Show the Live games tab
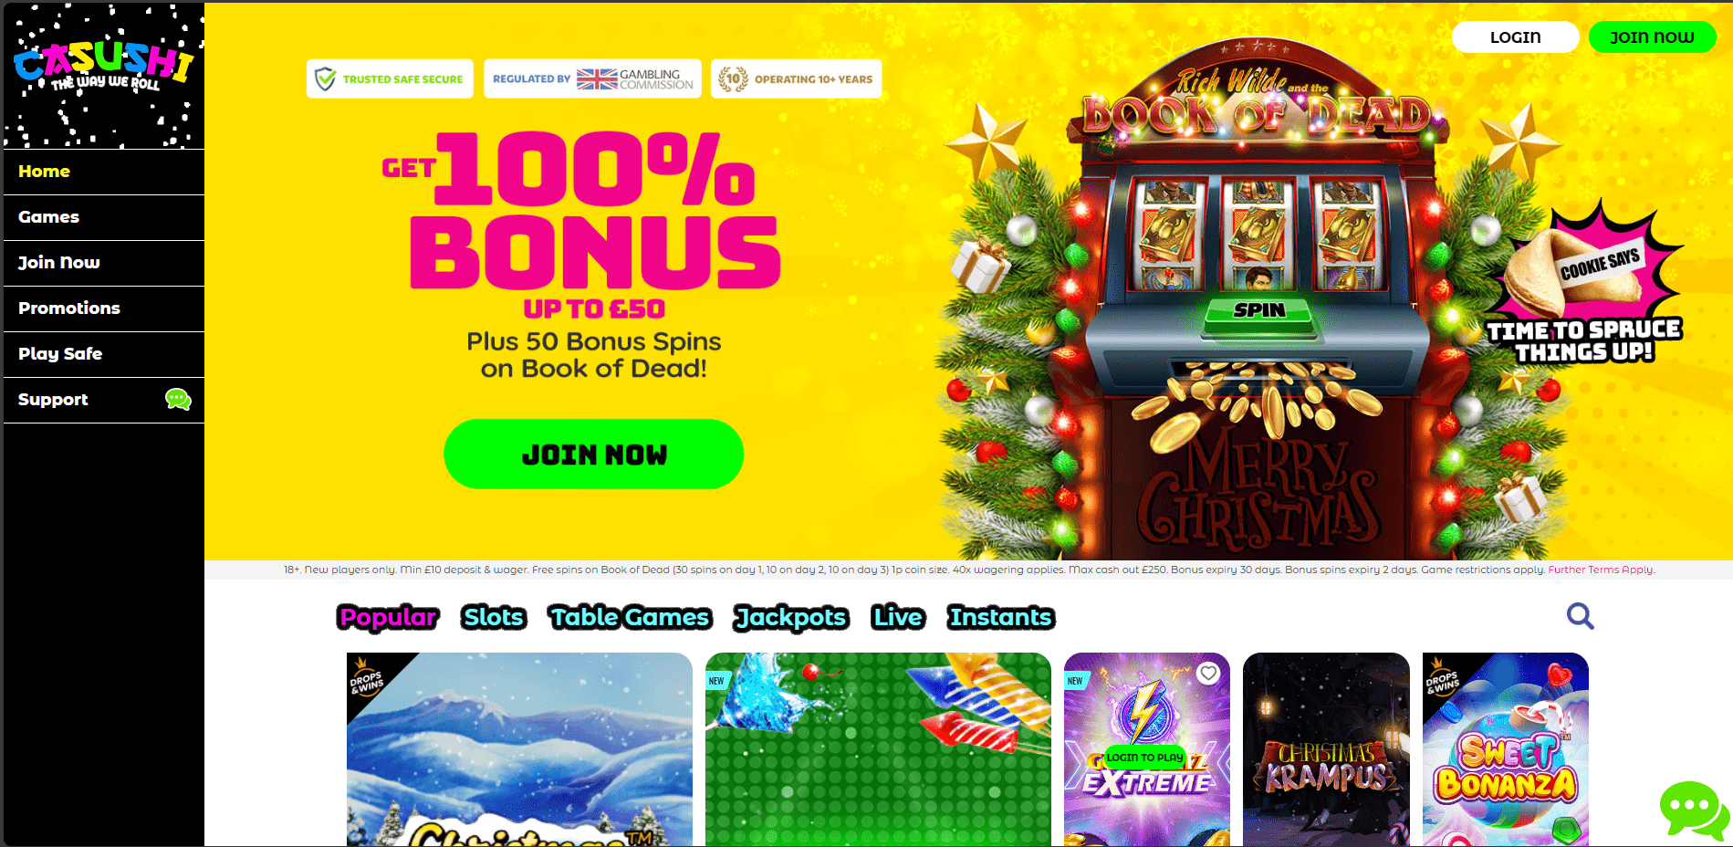The height and width of the screenshot is (847, 1733). (x=898, y=617)
